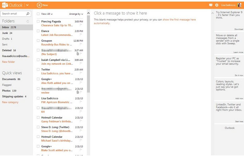The width and height of the screenshot is (244, 157).
Task: Click attachment icon on (No Subject) message
Action: tap(78, 54)
